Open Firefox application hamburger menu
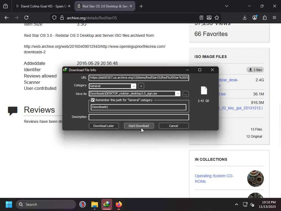The image size is (281, 211). pyautogui.click(x=274, y=18)
